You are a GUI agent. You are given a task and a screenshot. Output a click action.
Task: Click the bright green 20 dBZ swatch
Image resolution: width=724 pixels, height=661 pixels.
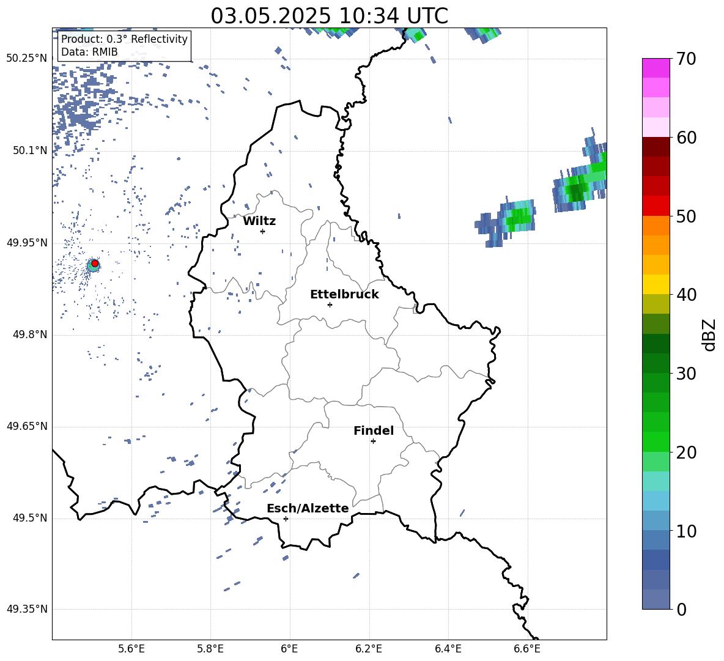[x=656, y=441]
